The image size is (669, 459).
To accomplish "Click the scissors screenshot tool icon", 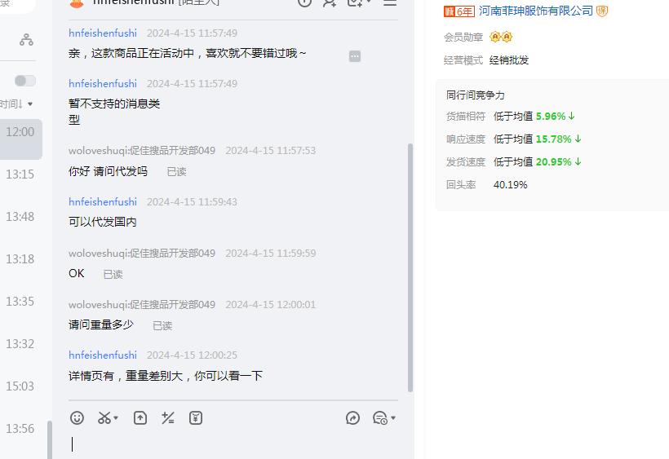I will coord(104,418).
